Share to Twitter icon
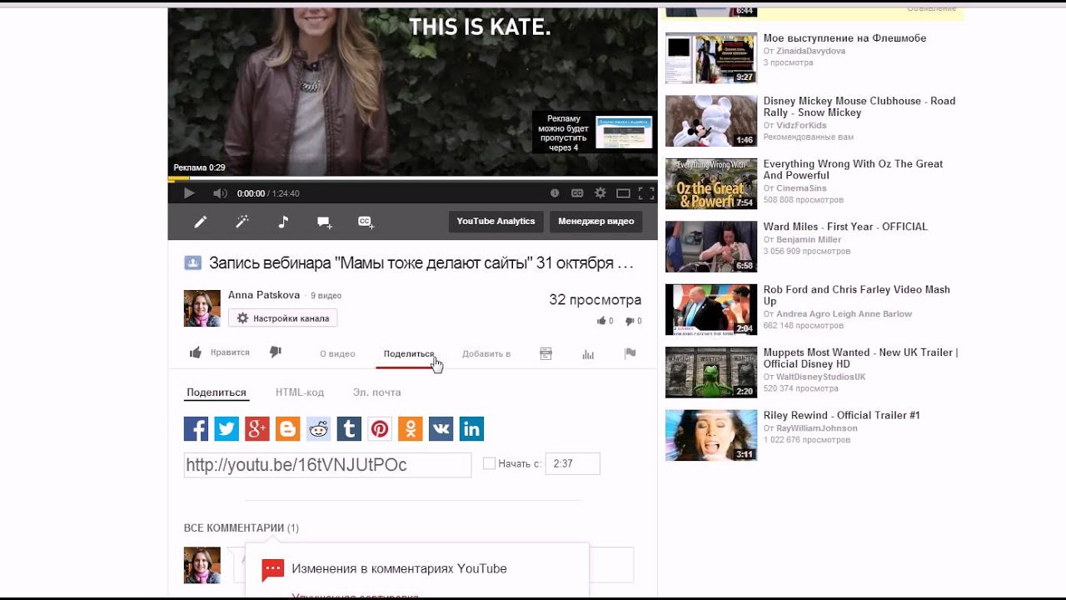This screenshot has height=600, width=1066. coord(227,429)
